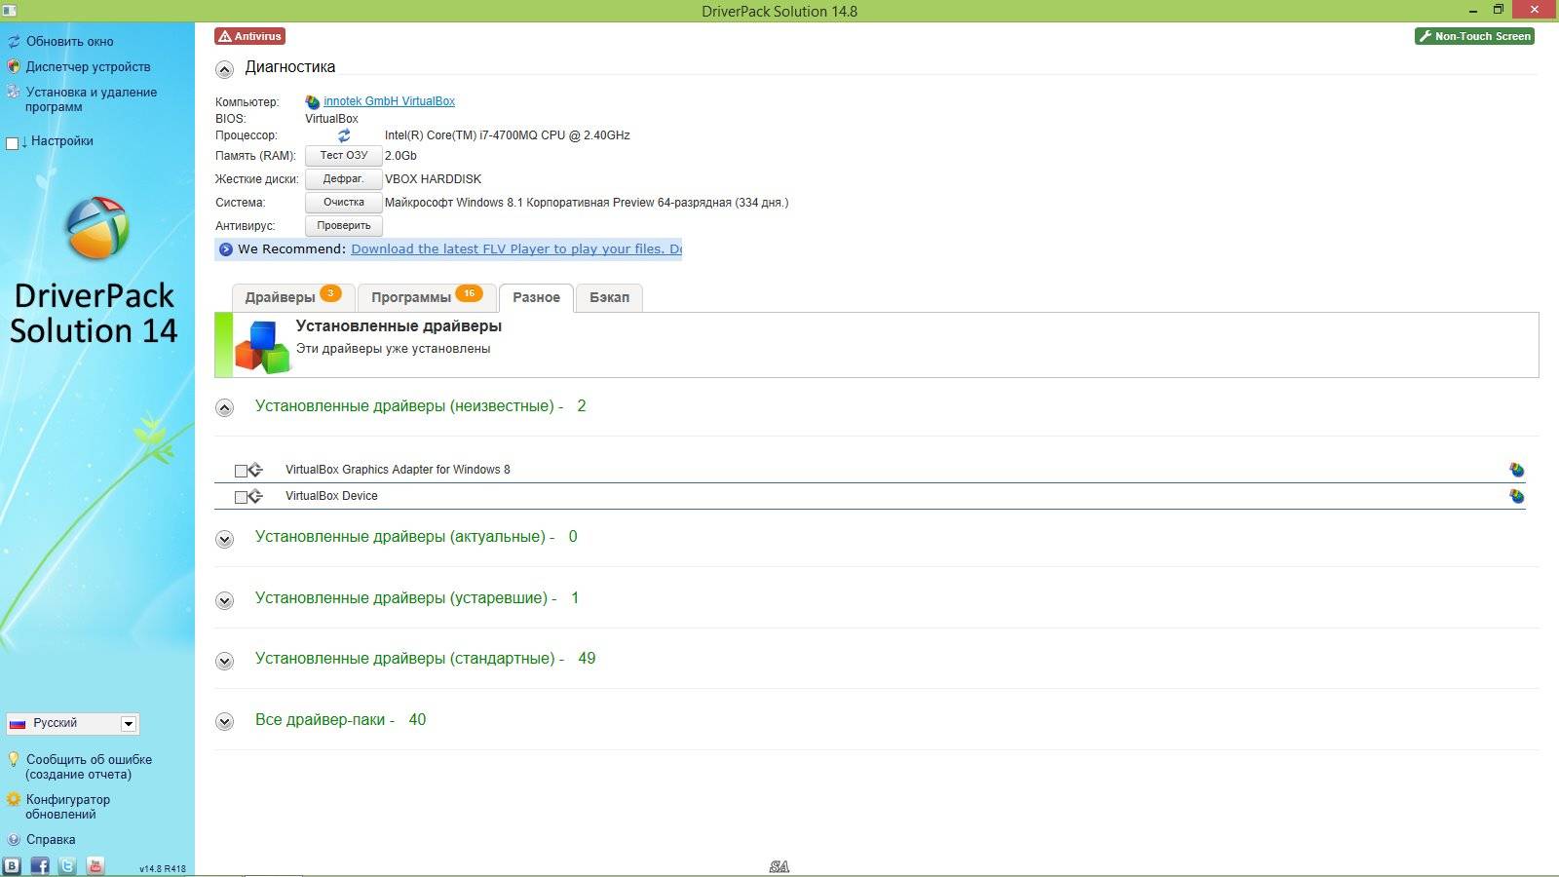The image size is (1559, 877).
Task: Open the VK social icon
Action: pyautogui.click(x=12, y=865)
